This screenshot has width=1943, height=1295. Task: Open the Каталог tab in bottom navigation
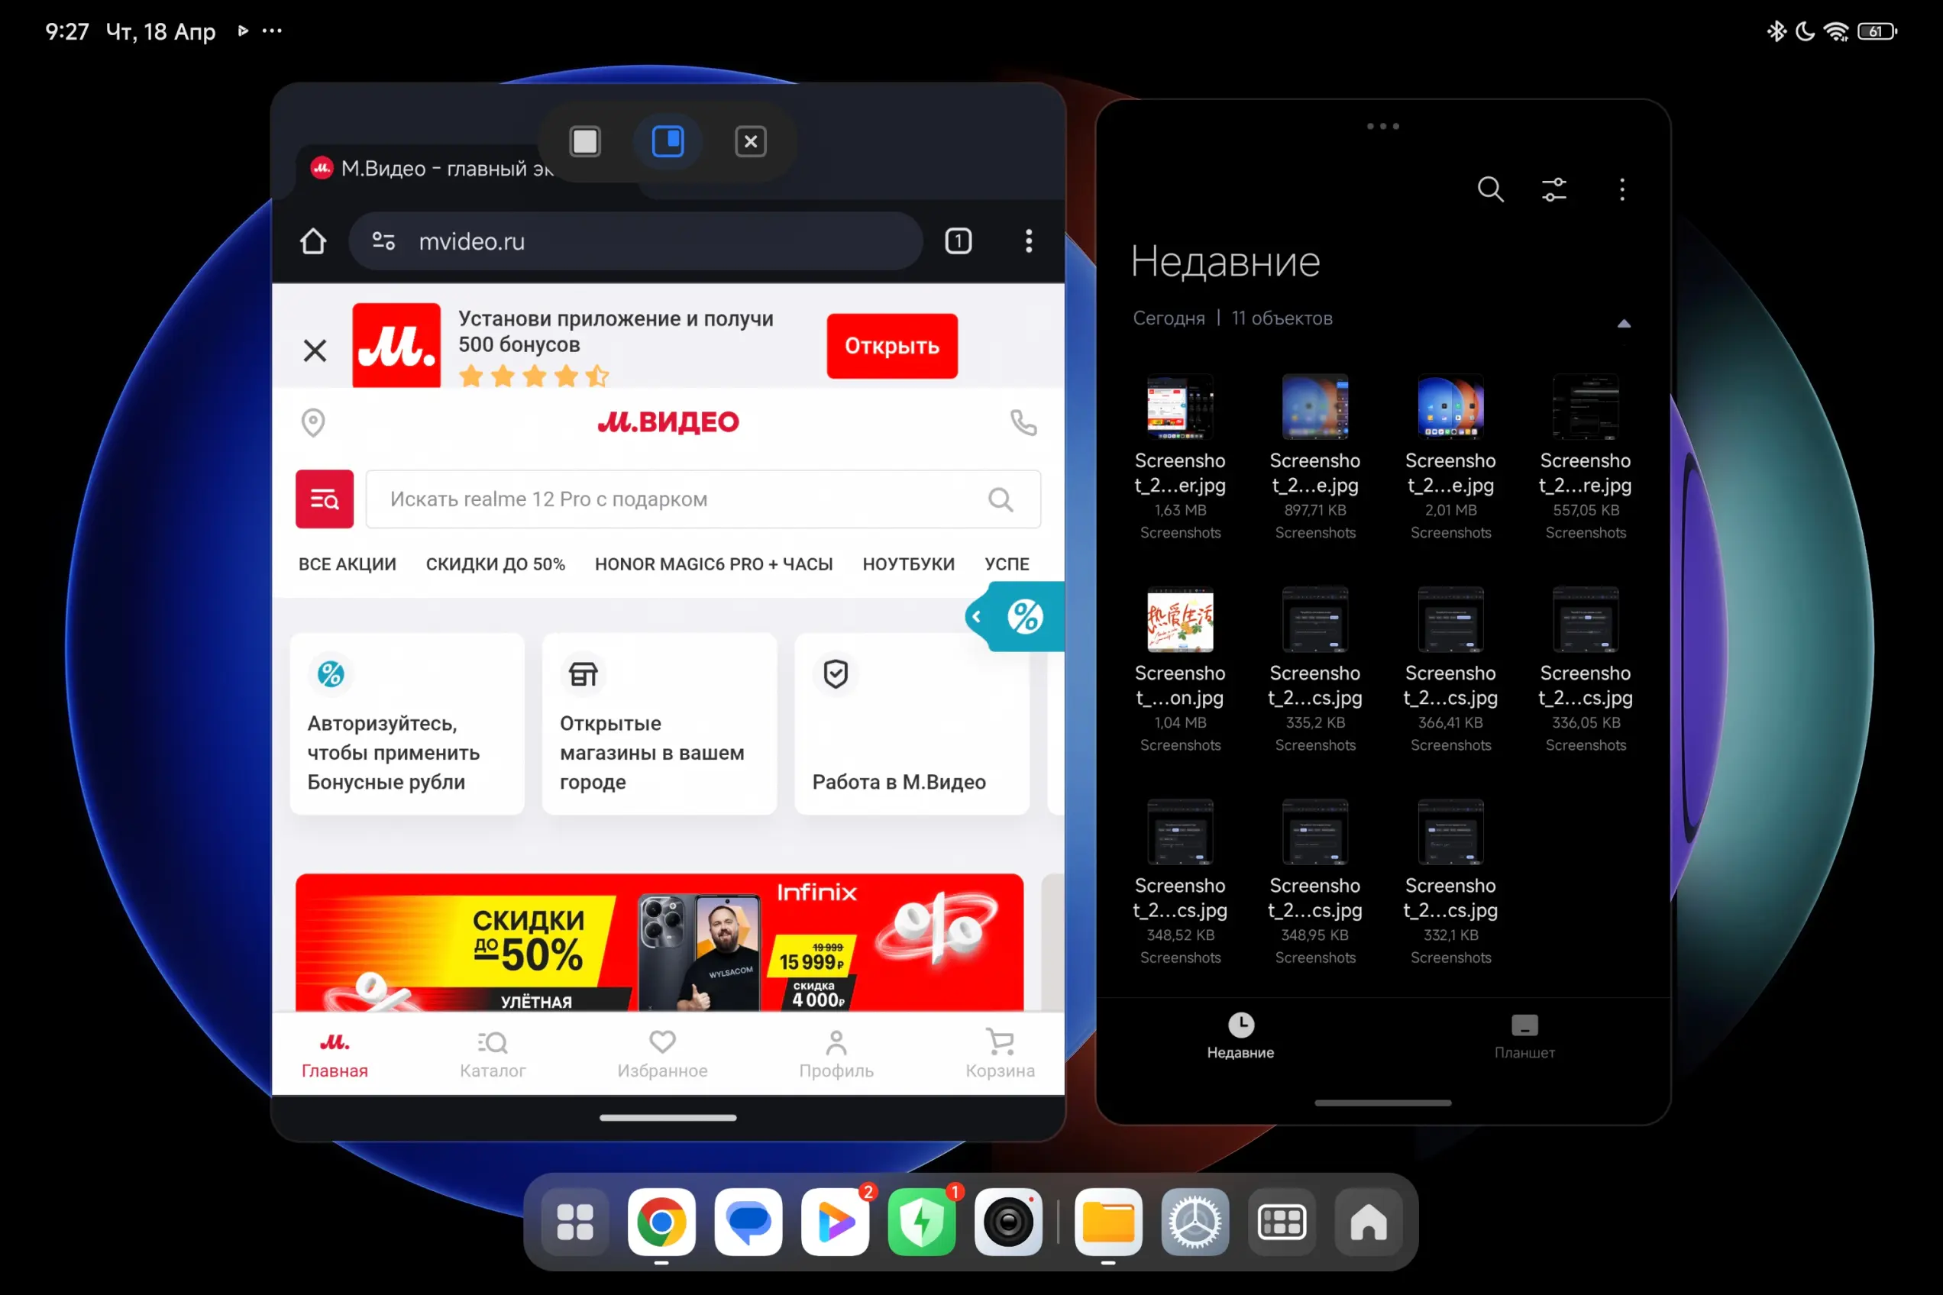pos(493,1053)
